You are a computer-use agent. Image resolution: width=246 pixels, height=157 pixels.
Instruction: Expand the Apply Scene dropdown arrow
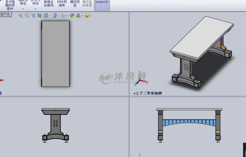point(82,16)
